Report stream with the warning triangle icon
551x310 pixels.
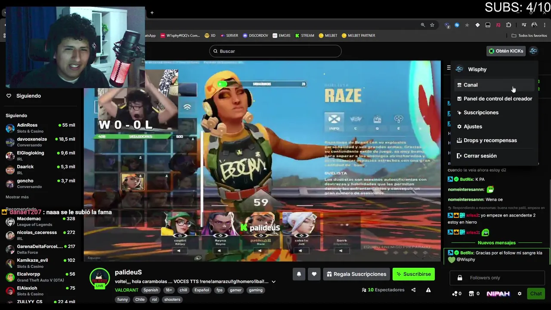click(x=428, y=290)
